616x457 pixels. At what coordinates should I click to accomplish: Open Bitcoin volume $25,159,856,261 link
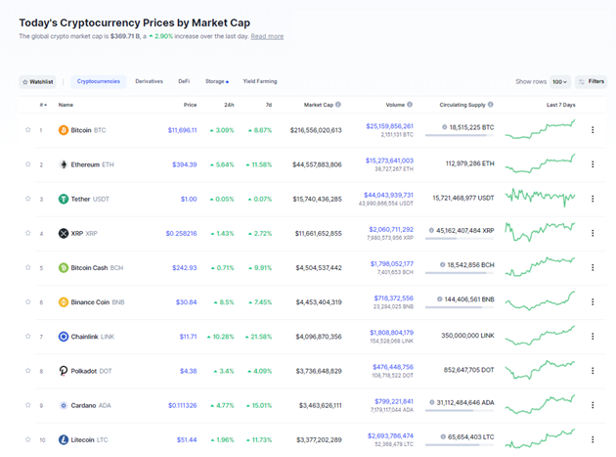[x=389, y=126]
